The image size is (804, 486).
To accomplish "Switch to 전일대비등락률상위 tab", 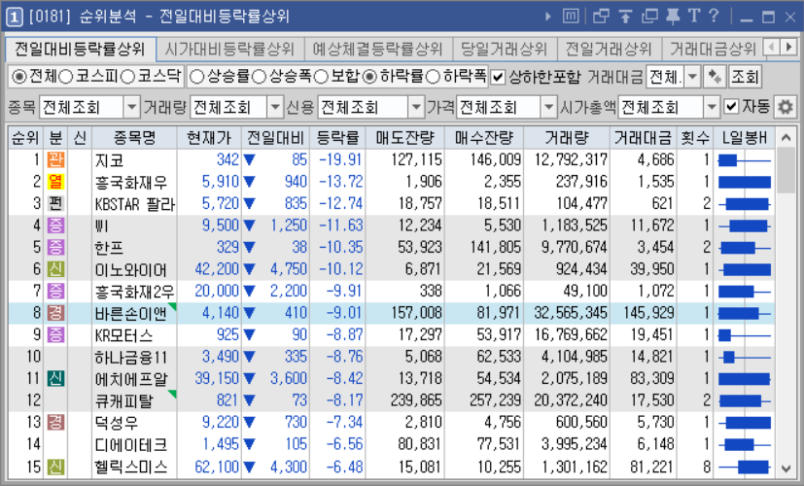I will [x=81, y=50].
